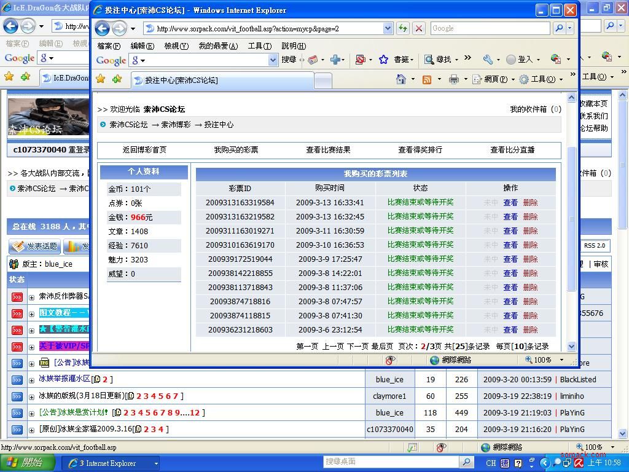Go to homepage via the home icon
Screen dimensions: 629x472
(400, 80)
